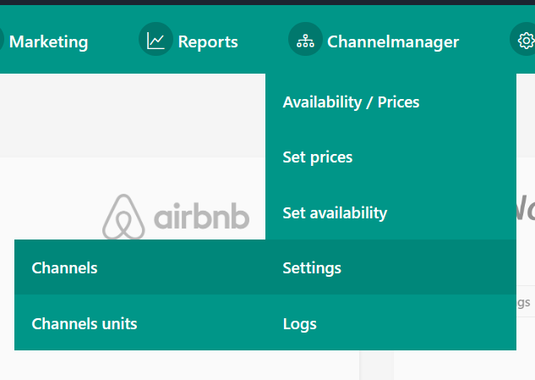Open the Reports menu label
535x380 pixels.
(208, 41)
